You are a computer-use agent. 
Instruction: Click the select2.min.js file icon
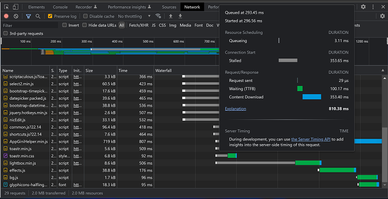coord(5,84)
